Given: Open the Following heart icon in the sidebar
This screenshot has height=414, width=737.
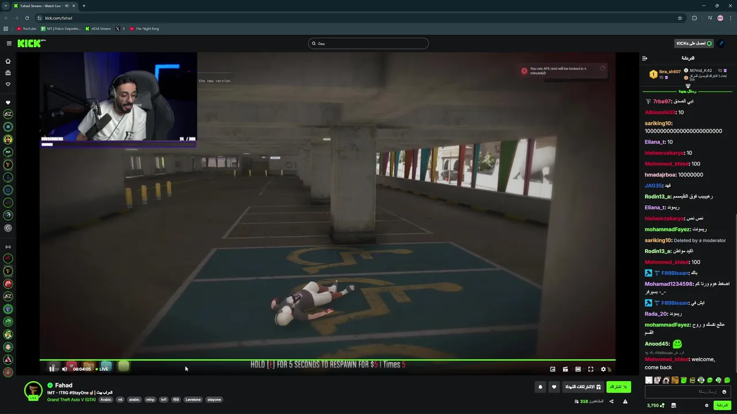Looking at the screenshot, I should click(x=8, y=85).
